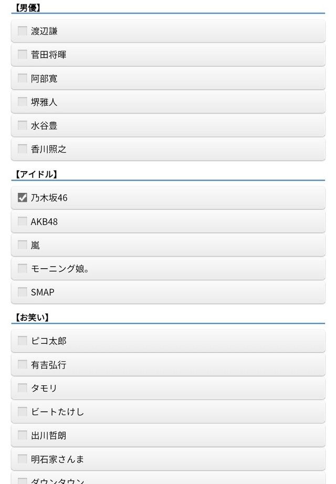Uncheck the 乃木坂46 checkbox
The width and height of the screenshot is (336, 484).
click(22, 197)
